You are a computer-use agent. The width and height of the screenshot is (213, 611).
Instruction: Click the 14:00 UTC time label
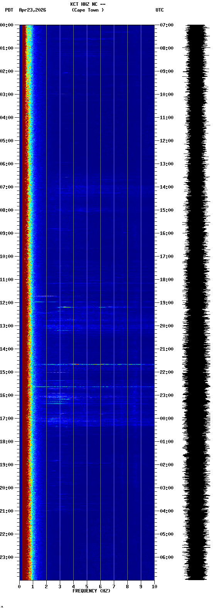tap(167, 187)
